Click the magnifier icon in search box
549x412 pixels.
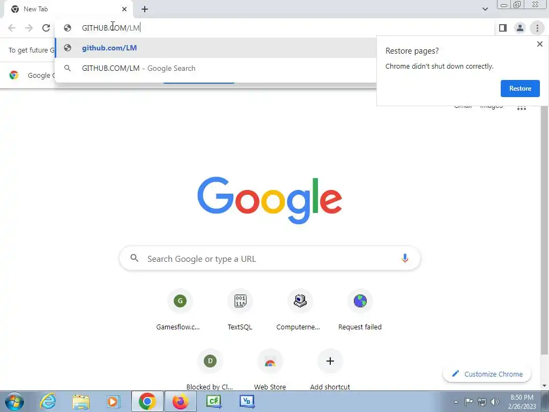point(134,258)
